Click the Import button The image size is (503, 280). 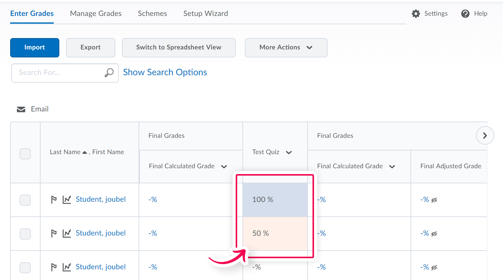pos(34,48)
